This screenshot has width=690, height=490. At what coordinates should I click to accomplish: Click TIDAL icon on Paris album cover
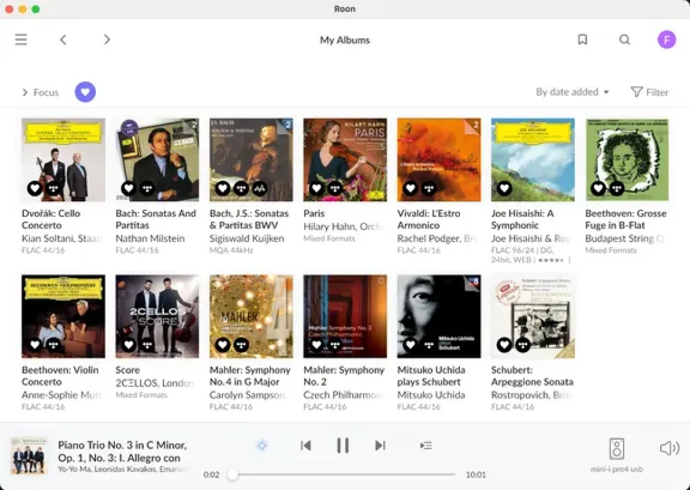click(335, 188)
